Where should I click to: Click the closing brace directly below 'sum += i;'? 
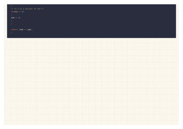[11, 21]
